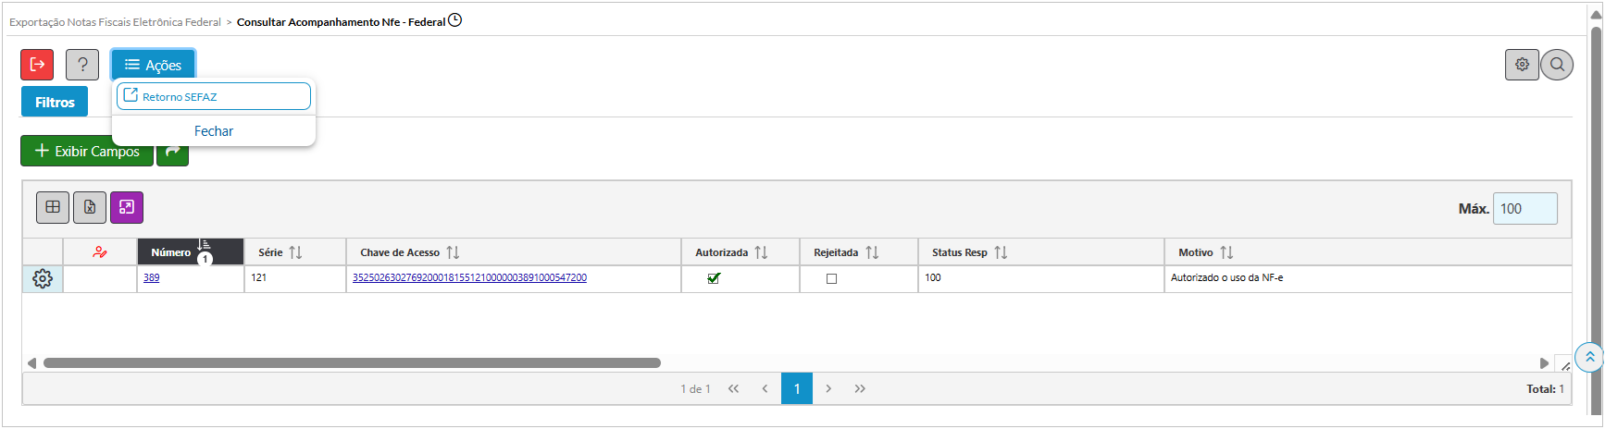Image resolution: width=1605 pixels, height=429 pixels.
Task: Click the grid table view icon
Action: [x=53, y=207]
